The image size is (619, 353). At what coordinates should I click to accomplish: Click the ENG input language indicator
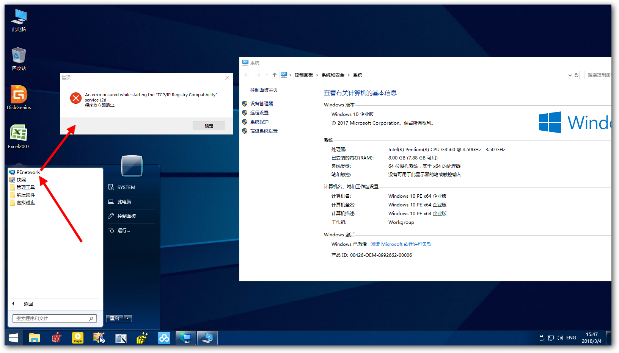(x=571, y=338)
